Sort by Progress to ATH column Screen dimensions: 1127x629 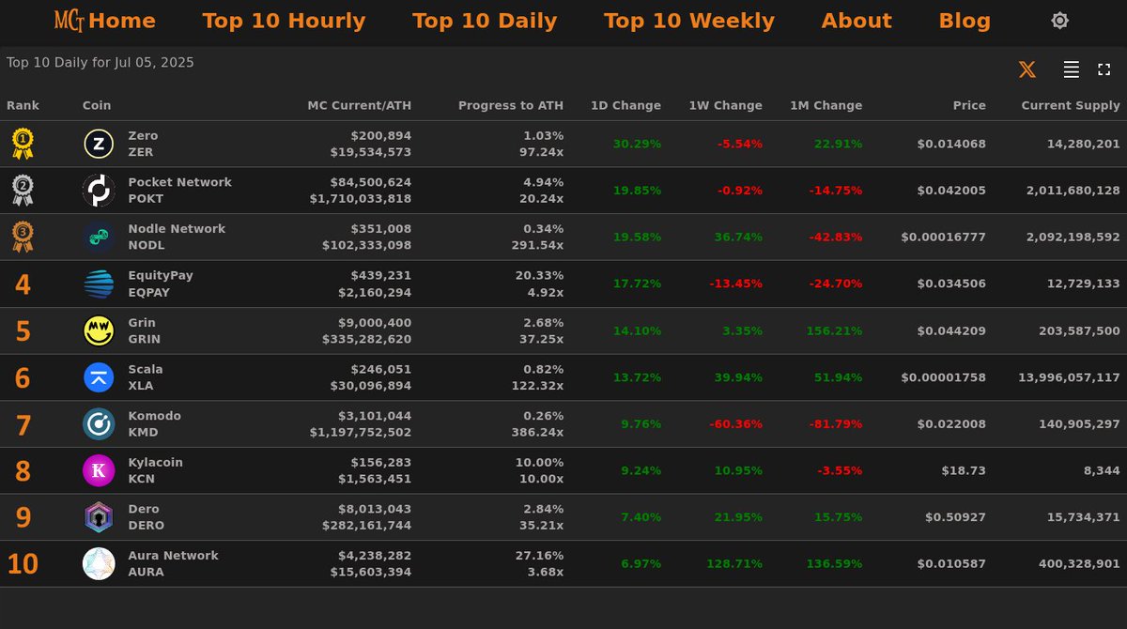tap(511, 105)
